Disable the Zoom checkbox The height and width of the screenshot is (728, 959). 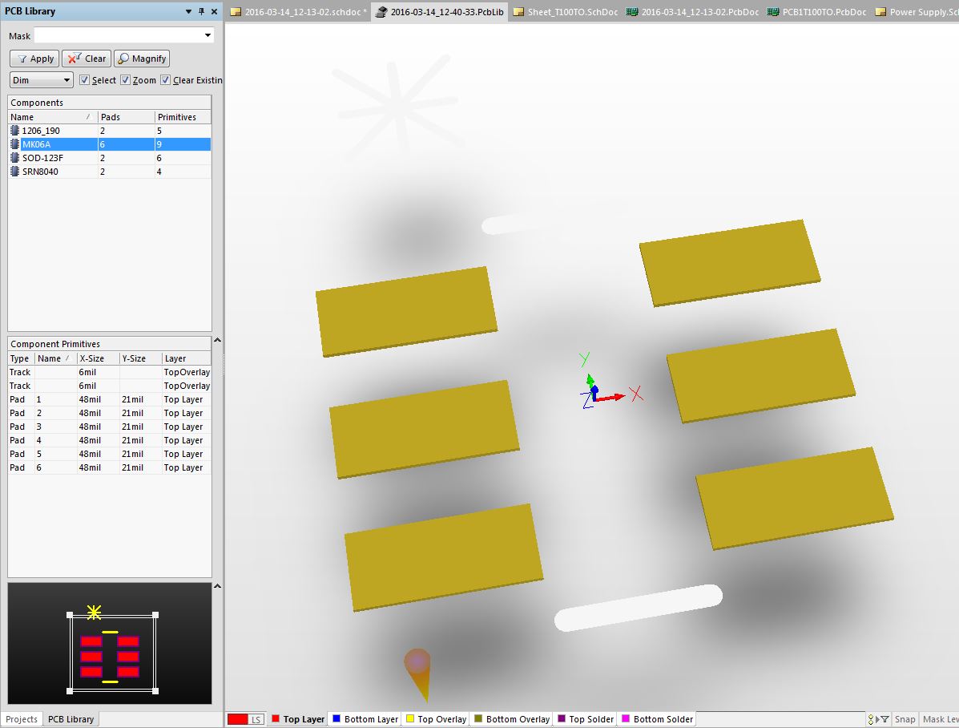125,79
